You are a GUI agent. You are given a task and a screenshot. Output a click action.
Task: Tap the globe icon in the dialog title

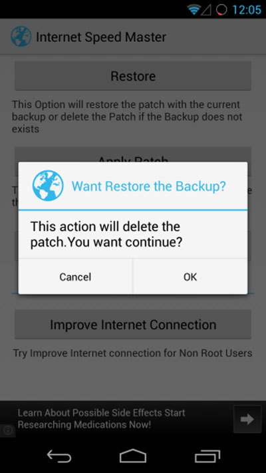48,186
